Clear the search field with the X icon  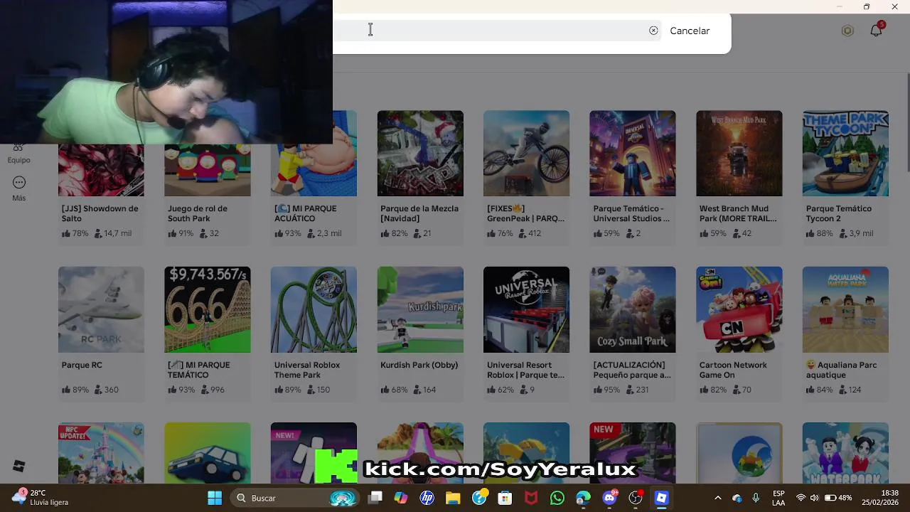tap(653, 31)
